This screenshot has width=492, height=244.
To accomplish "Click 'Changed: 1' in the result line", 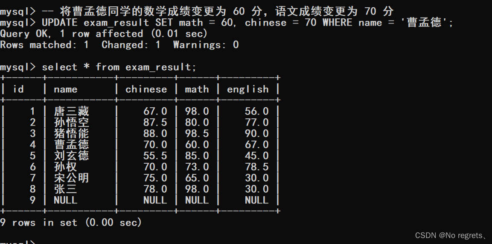I will coord(131,45).
